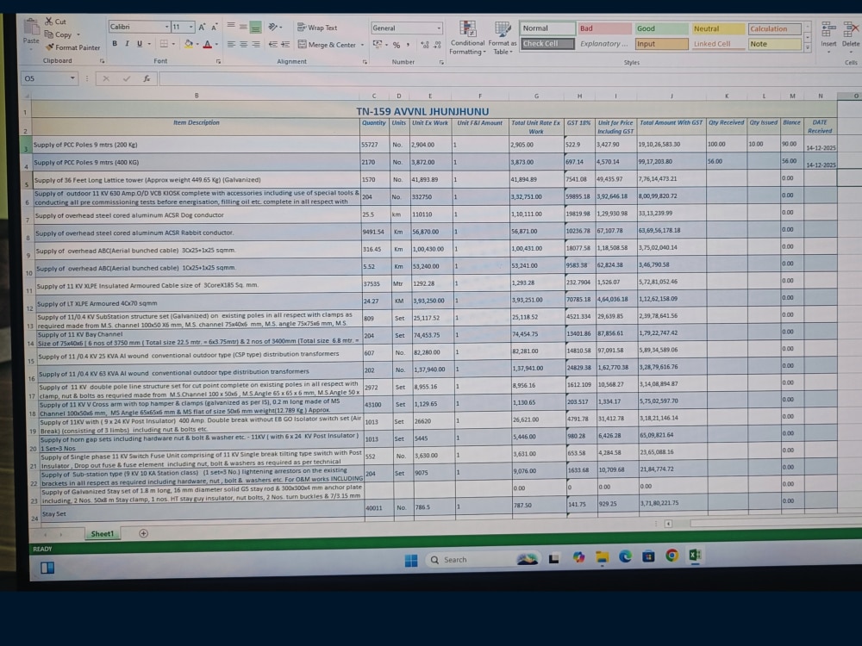
Task: Toggle Italic formatting
Action: pos(127,43)
